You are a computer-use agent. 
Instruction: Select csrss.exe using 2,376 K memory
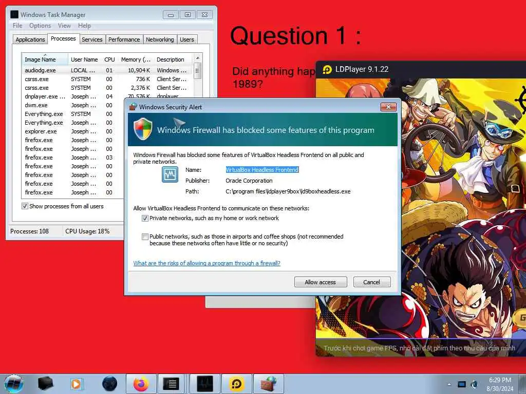tap(107, 88)
